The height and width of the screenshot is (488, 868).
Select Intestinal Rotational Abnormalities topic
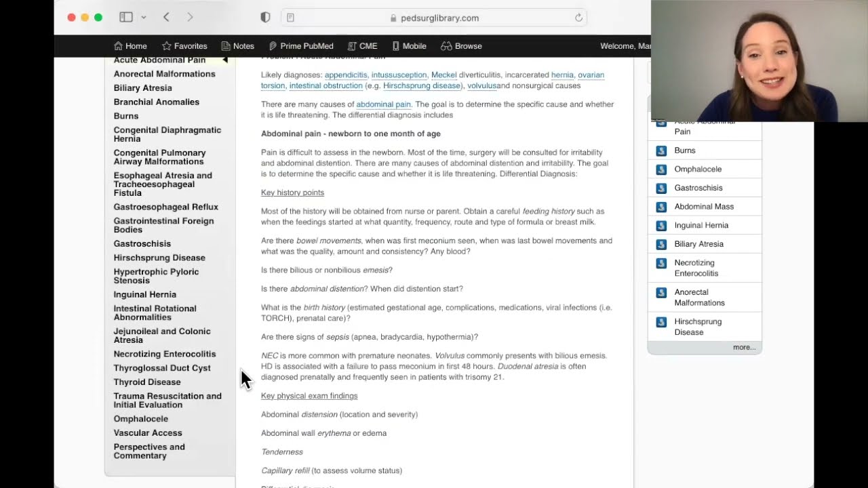155,312
